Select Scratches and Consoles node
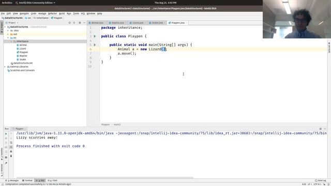Image resolution: width=331 pixels, height=186 pixels. point(21,70)
